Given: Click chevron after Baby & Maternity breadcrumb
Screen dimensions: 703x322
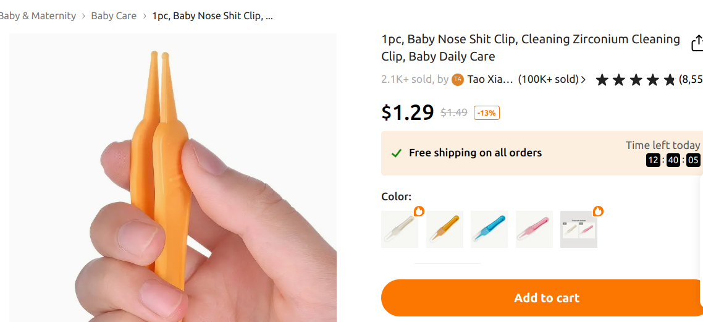Looking at the screenshot, I should [83, 16].
